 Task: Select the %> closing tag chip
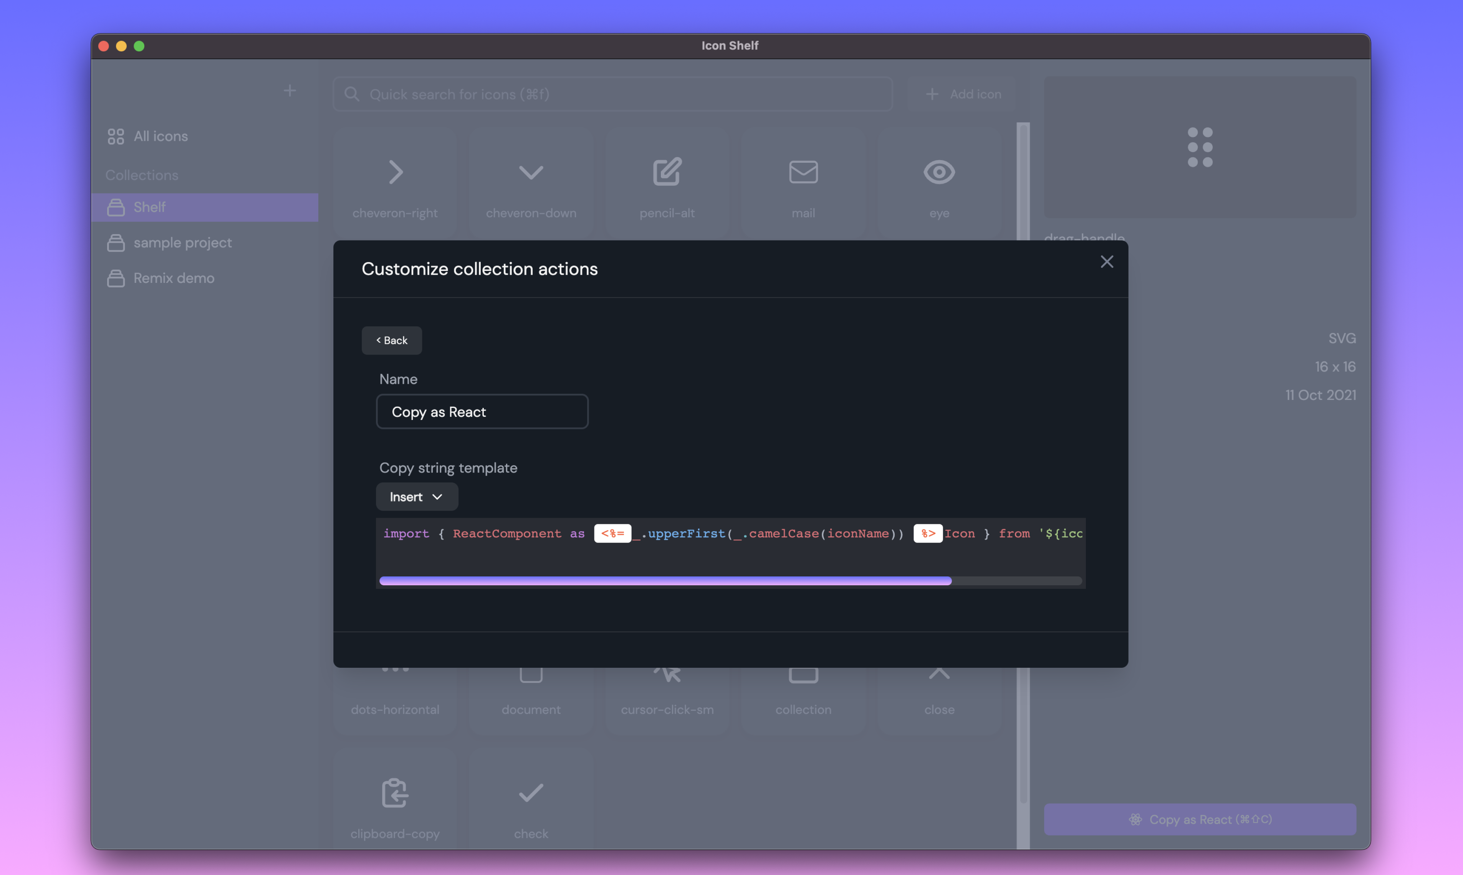point(927,533)
